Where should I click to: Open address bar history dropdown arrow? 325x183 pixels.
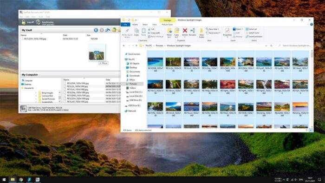(266, 46)
